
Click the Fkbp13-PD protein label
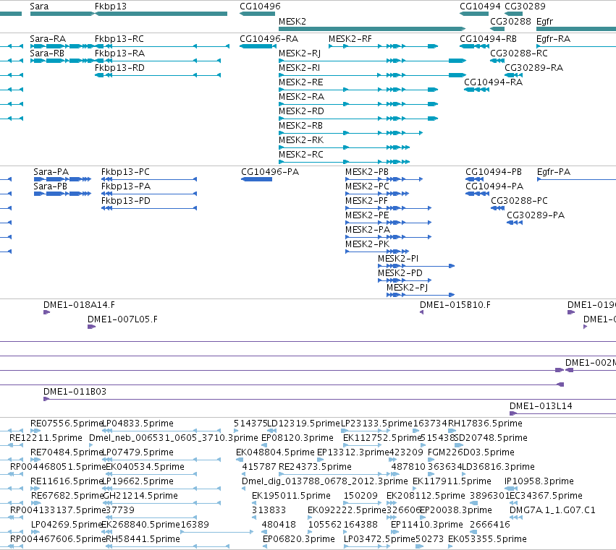(126, 201)
